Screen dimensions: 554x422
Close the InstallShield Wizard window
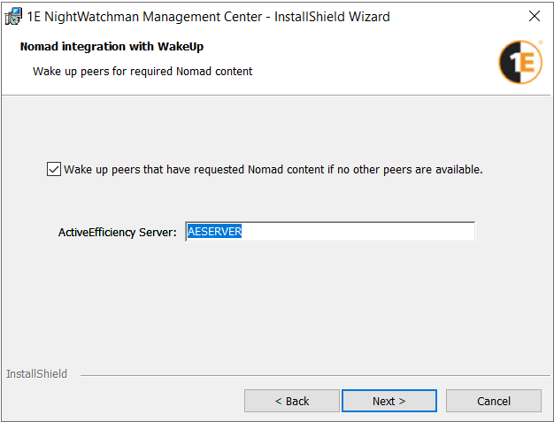click(x=534, y=17)
